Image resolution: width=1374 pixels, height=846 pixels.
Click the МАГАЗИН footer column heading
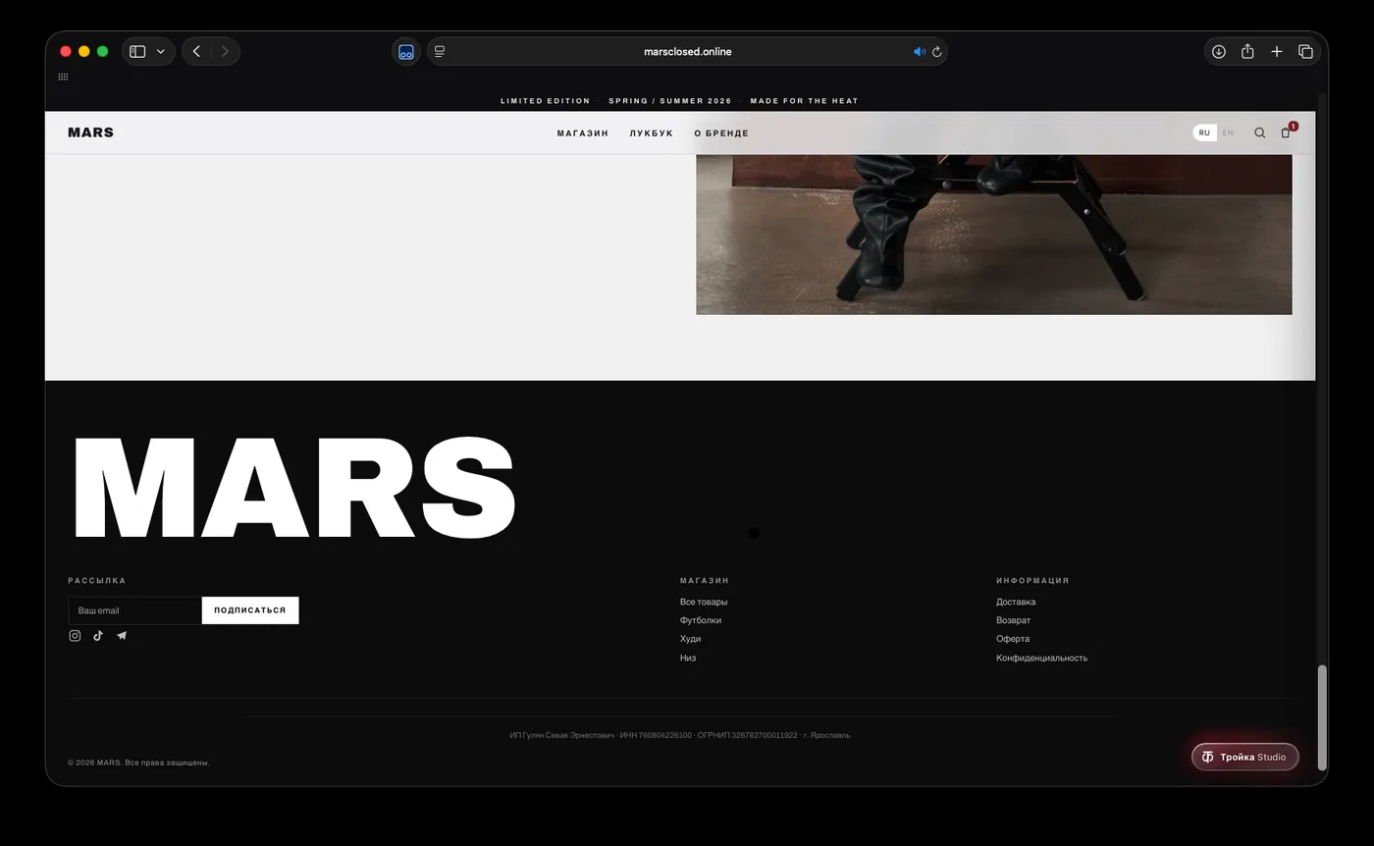tap(705, 581)
